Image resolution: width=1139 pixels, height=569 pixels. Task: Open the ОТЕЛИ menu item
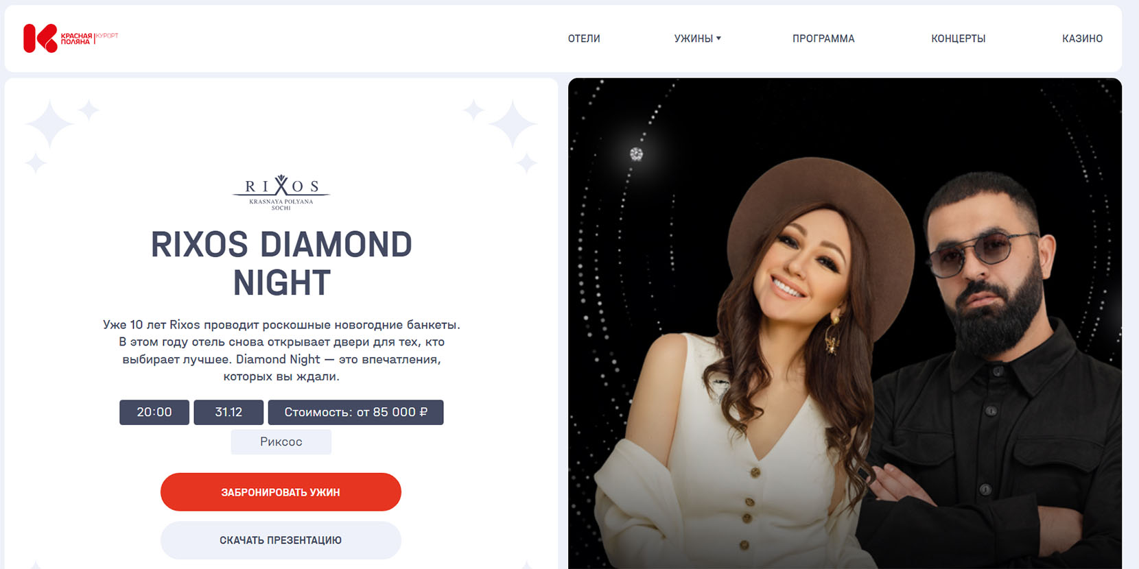tap(584, 38)
